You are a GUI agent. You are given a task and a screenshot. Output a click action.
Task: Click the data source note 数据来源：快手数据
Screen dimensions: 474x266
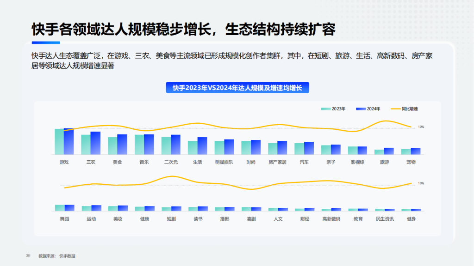pos(57,256)
